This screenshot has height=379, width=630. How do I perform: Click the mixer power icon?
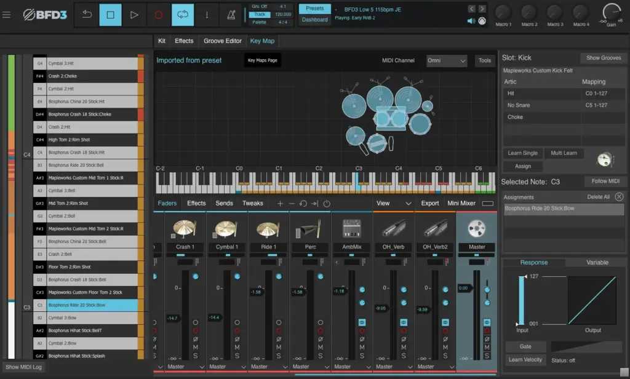327,204
